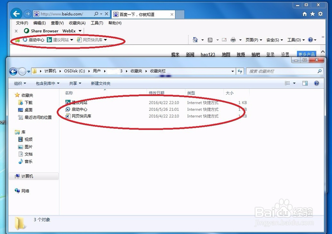Expand the 建议网站 favorites dropdown
The height and width of the screenshot is (234, 332).
[x=72, y=40]
